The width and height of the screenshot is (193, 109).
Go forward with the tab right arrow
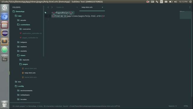pyautogui.click(x=52, y=7)
